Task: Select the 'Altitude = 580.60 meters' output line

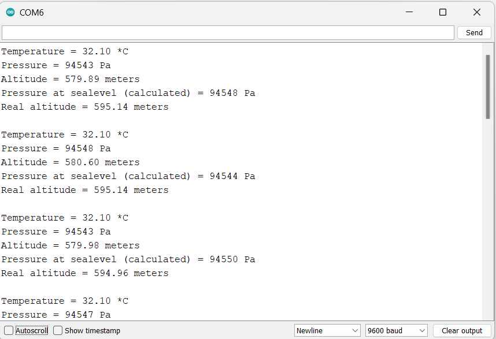Action: point(70,162)
